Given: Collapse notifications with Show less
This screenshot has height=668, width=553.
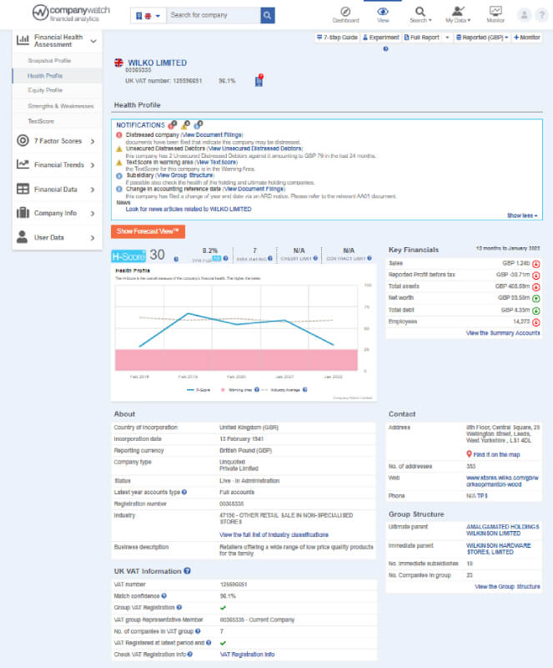Looking at the screenshot, I should [x=522, y=215].
